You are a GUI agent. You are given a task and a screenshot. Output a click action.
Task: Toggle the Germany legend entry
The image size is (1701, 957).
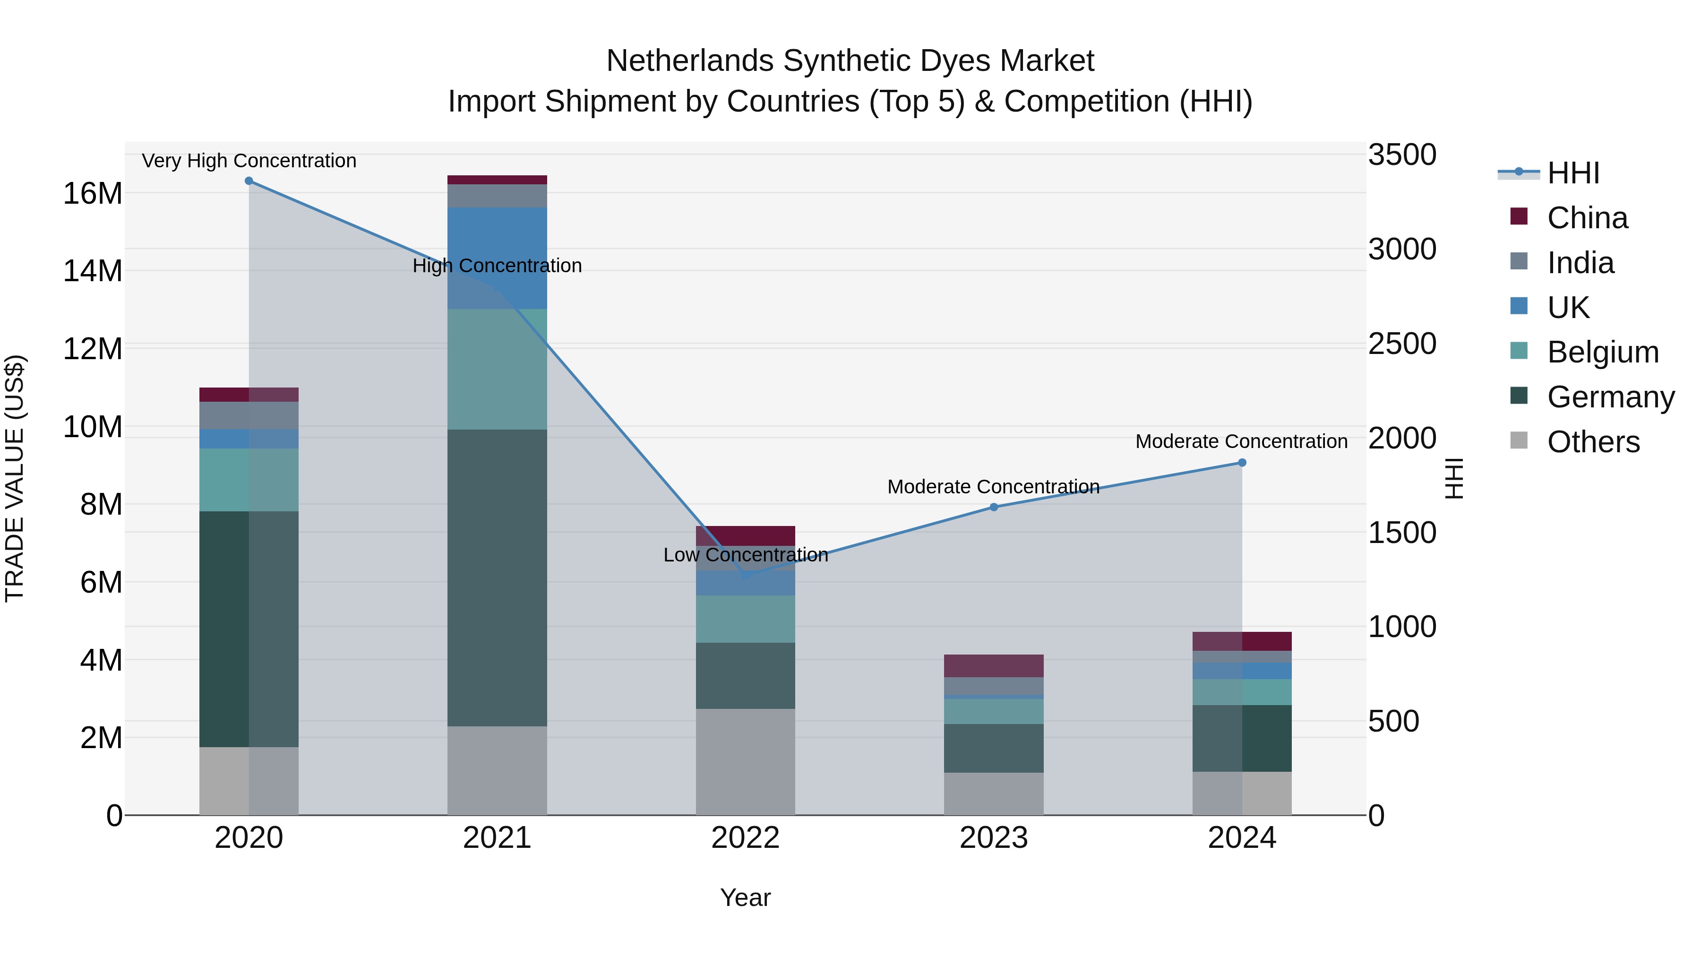click(x=1593, y=397)
